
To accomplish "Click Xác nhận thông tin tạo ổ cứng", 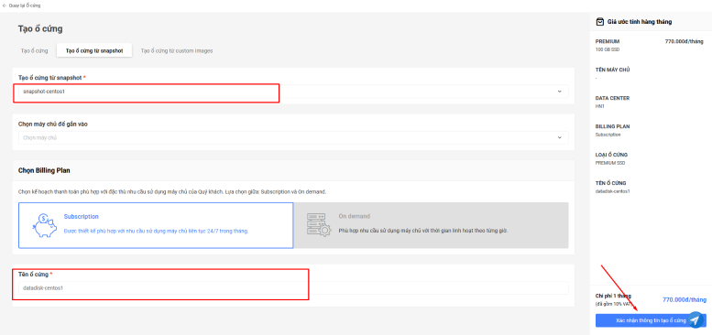I will point(651,320).
